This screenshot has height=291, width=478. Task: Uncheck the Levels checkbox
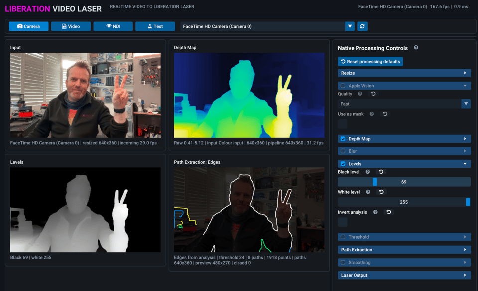coord(343,164)
